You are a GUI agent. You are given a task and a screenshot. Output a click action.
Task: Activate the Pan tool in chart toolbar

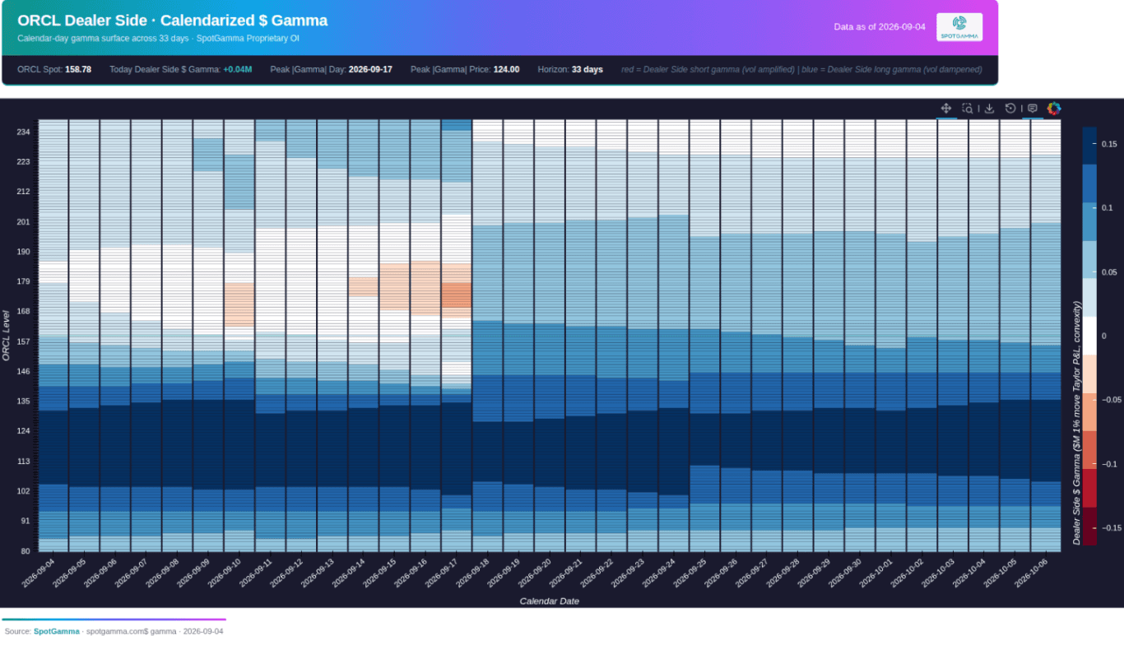point(946,109)
